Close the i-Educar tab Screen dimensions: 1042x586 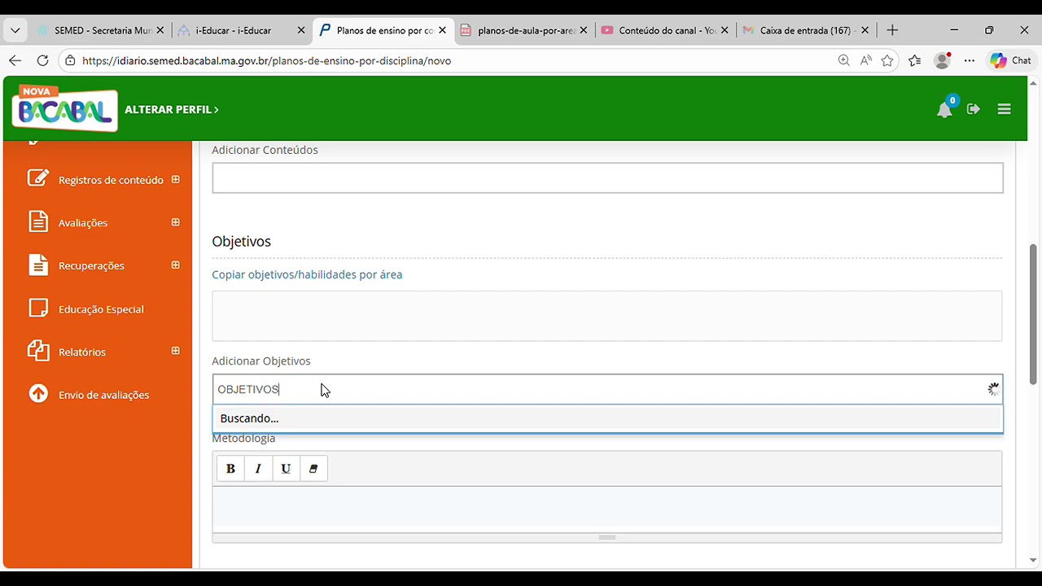point(301,30)
